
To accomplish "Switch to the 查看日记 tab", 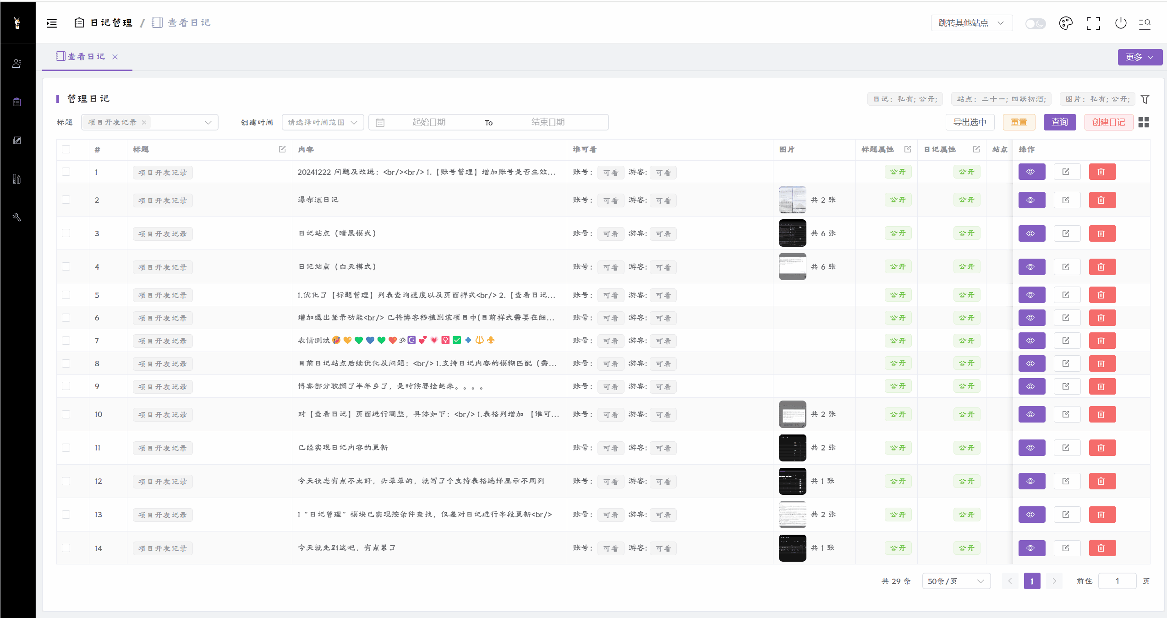I will pos(86,56).
